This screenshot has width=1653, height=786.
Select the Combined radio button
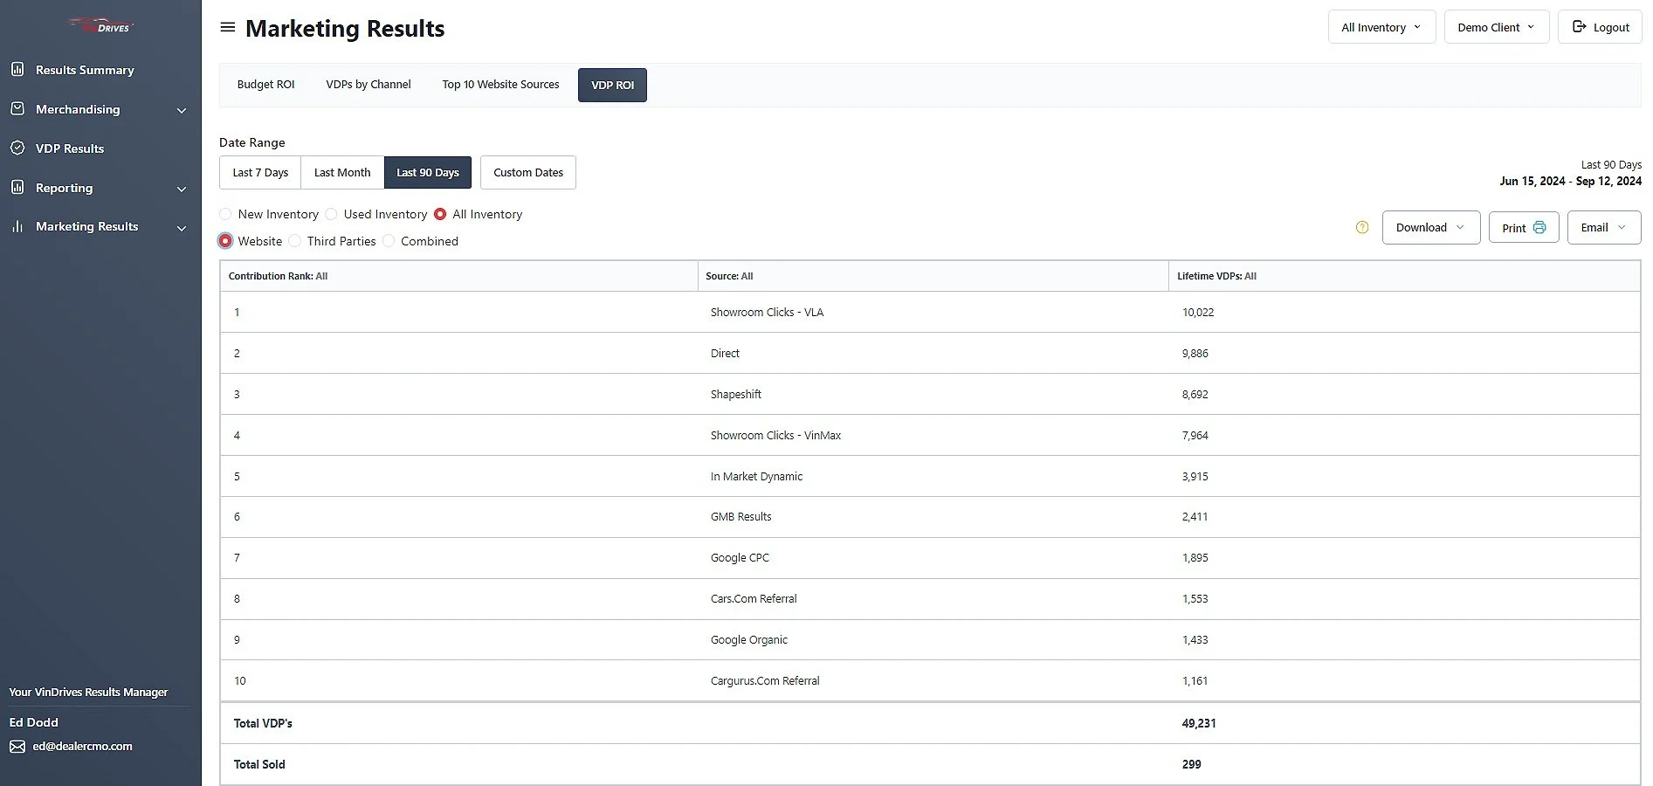[389, 241]
